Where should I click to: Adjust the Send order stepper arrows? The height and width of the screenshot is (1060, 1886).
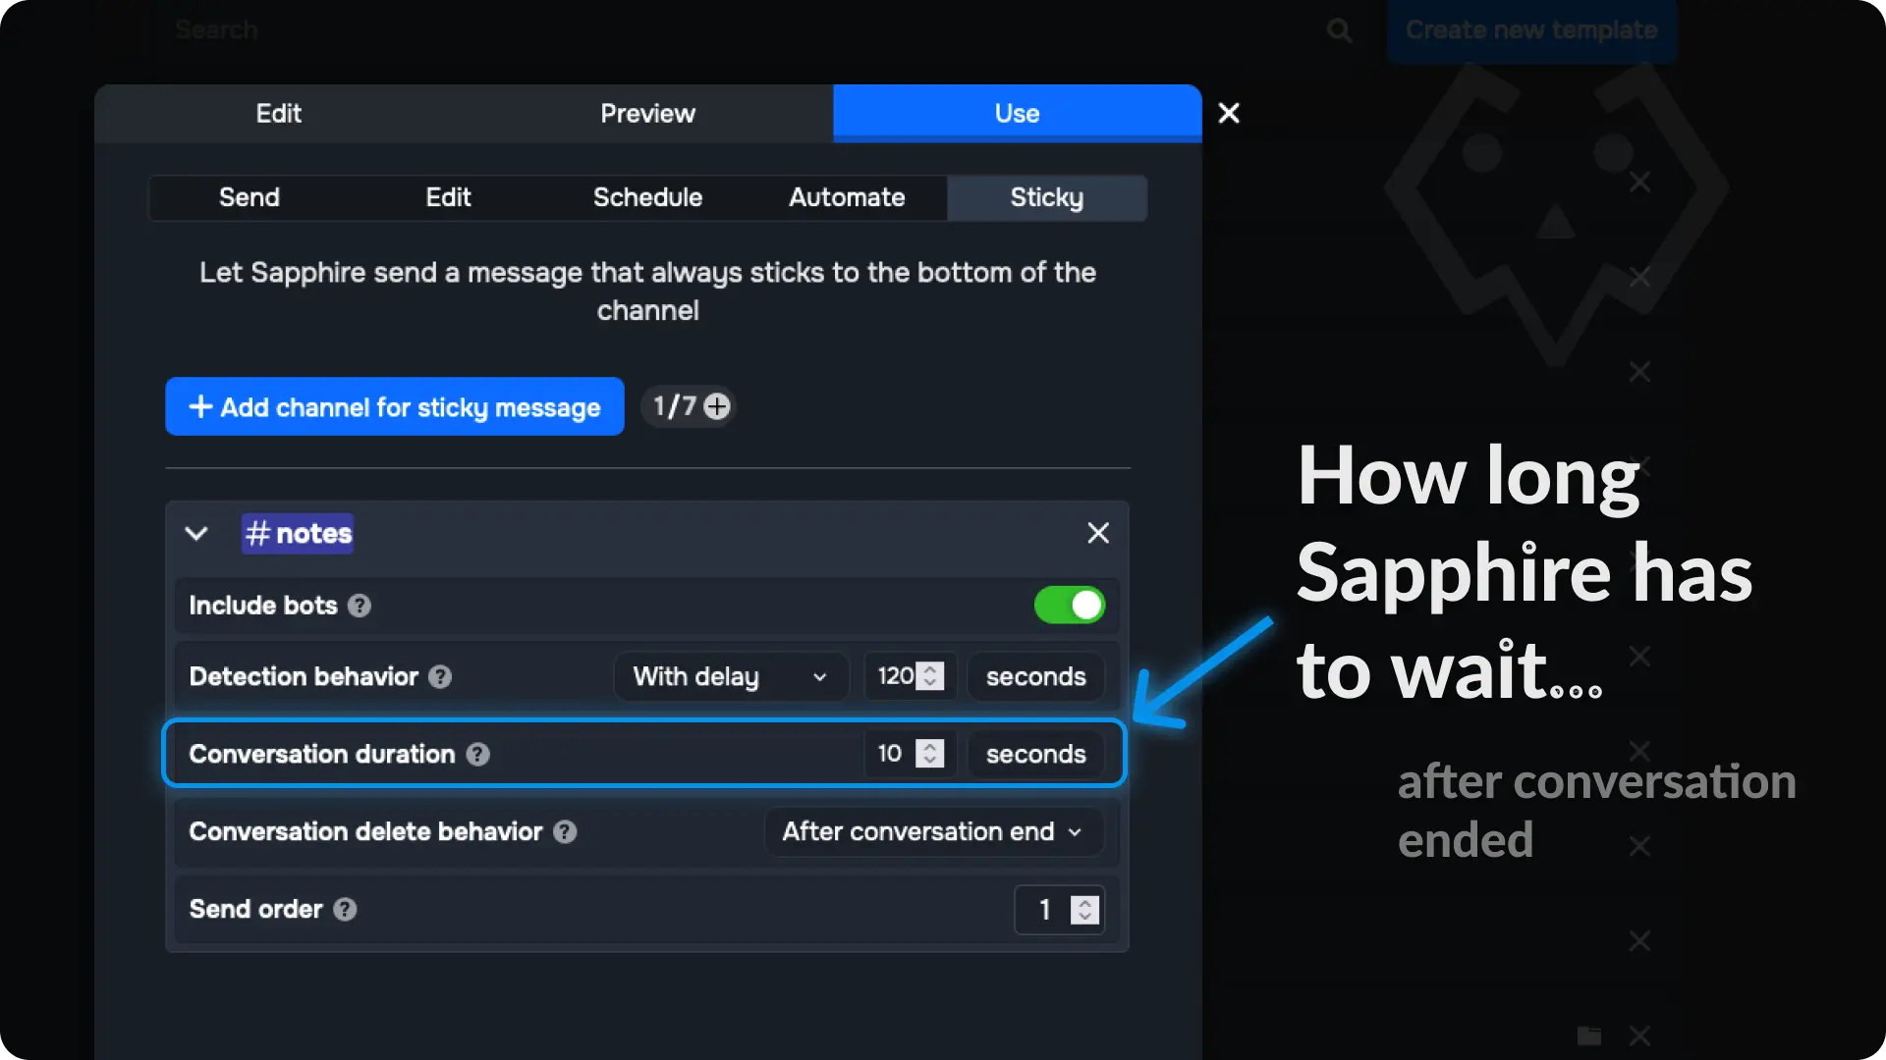1084,910
